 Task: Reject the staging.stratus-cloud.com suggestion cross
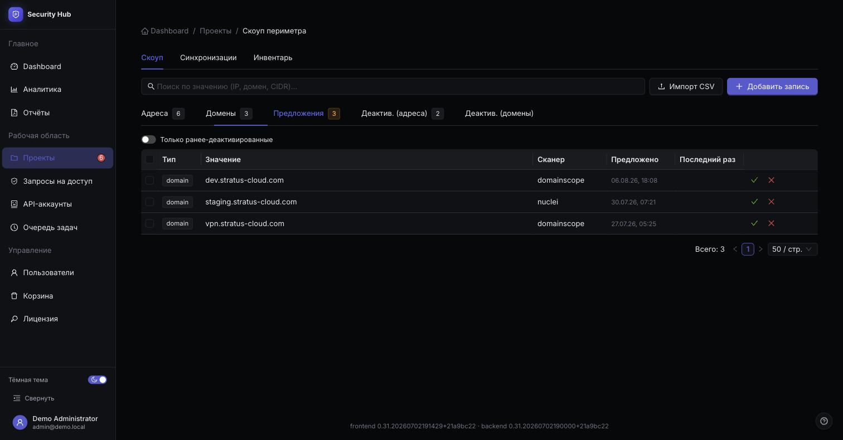point(771,202)
